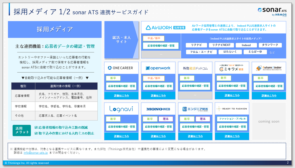Click 理系 label under MONOWEB
The image size is (295, 168).
(x=165, y=119)
